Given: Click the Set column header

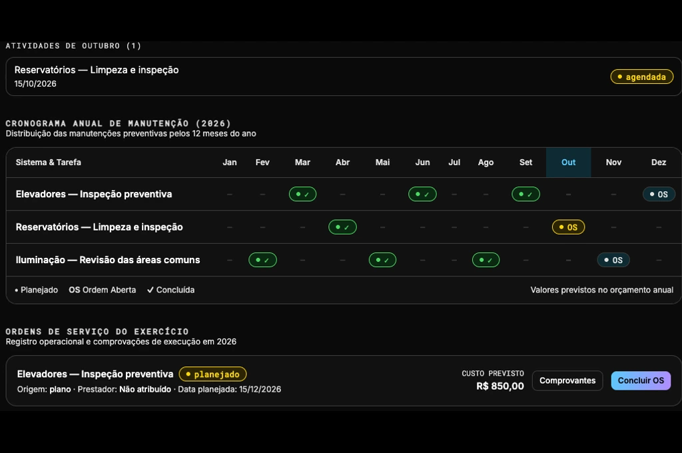Looking at the screenshot, I should click(x=526, y=163).
